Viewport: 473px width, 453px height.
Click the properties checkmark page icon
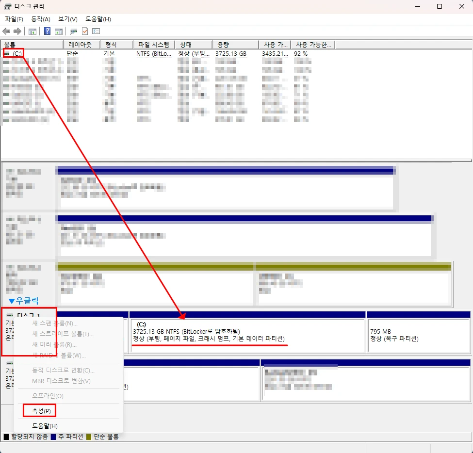coord(85,31)
